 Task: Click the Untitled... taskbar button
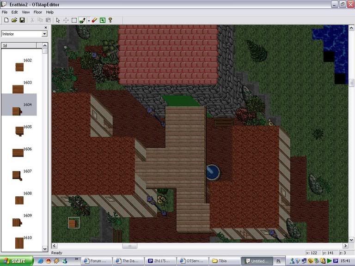(257, 261)
